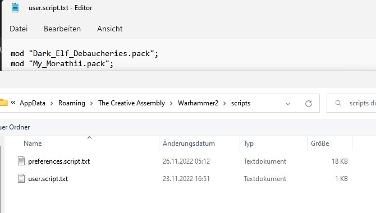Go to the Roaming folder in the path
The image size is (376, 213).
[72, 103]
